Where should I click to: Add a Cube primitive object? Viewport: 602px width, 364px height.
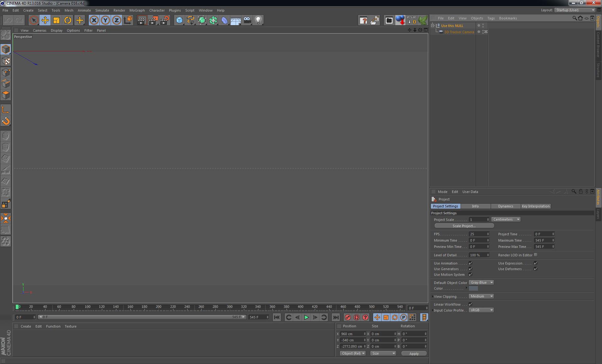point(179,20)
